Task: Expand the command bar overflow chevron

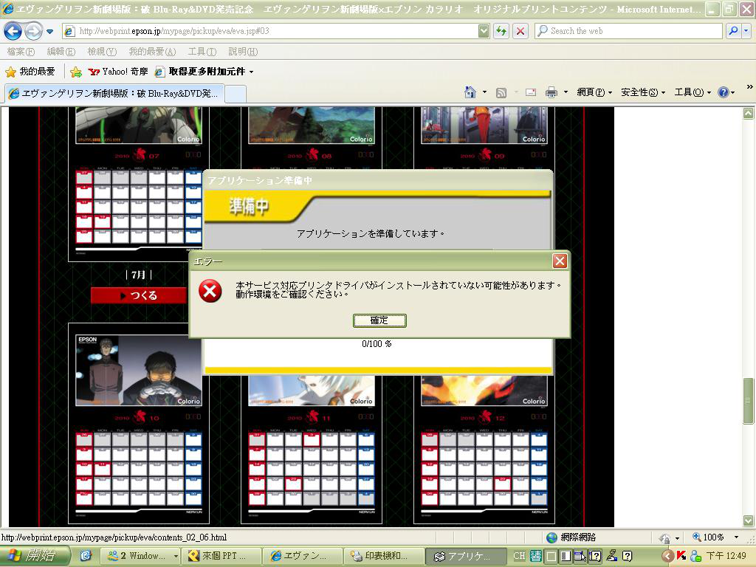Action: [x=749, y=87]
